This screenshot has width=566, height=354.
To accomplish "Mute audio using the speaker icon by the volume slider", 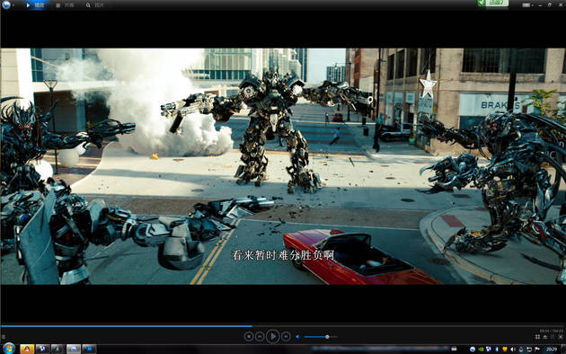I will coord(297,337).
